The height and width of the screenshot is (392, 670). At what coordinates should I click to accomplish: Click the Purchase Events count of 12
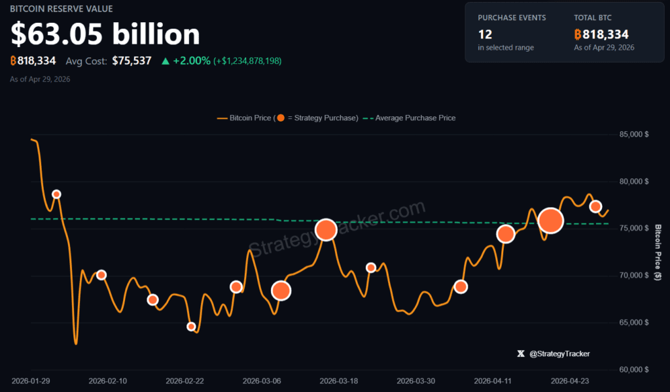(x=485, y=35)
